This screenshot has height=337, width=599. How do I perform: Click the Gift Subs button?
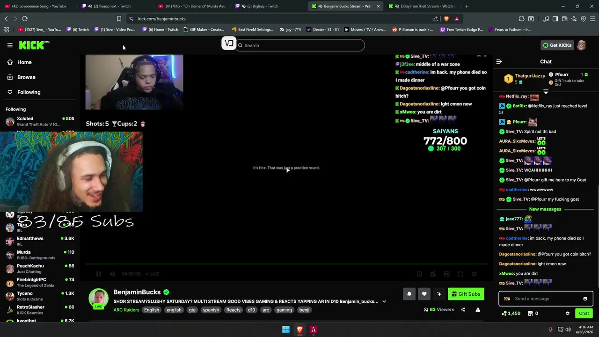click(466, 294)
